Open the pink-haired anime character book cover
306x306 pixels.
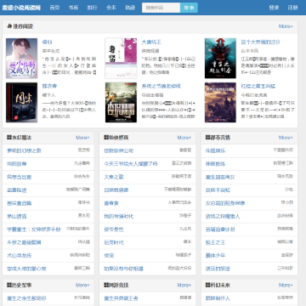[21, 59]
